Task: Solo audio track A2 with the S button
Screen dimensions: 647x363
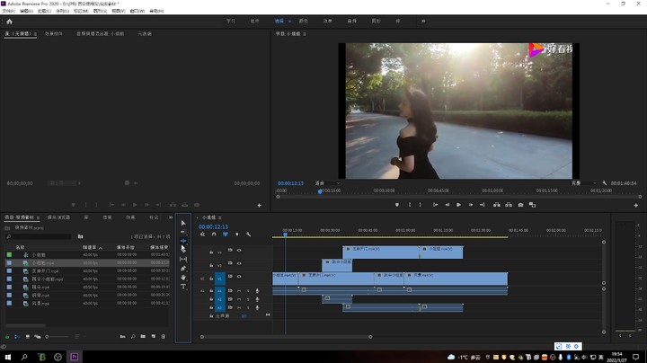Action: point(248,299)
